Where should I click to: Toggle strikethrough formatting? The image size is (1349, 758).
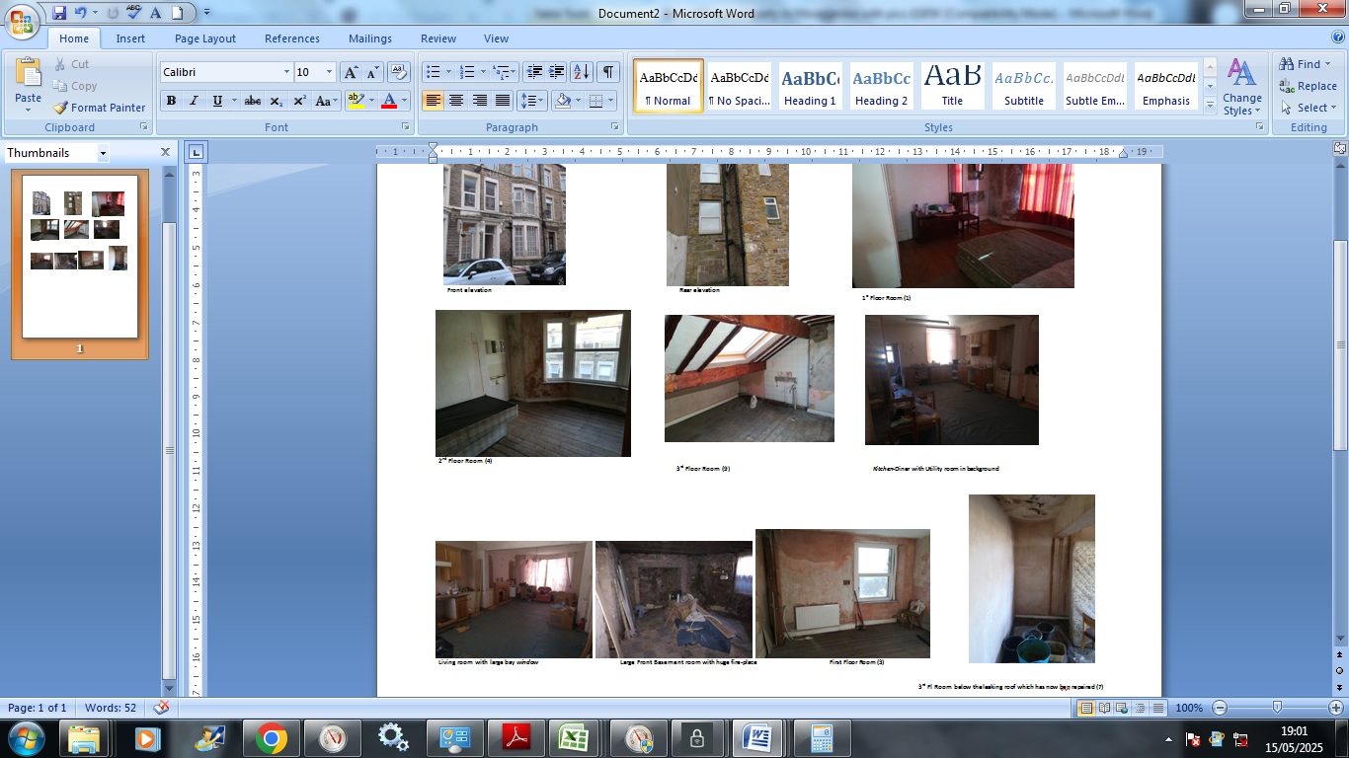click(x=253, y=101)
